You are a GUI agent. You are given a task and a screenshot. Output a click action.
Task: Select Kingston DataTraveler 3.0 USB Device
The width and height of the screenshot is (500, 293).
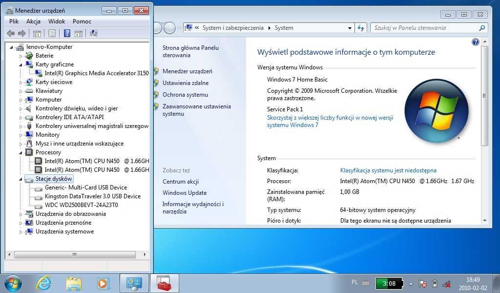[93, 196]
